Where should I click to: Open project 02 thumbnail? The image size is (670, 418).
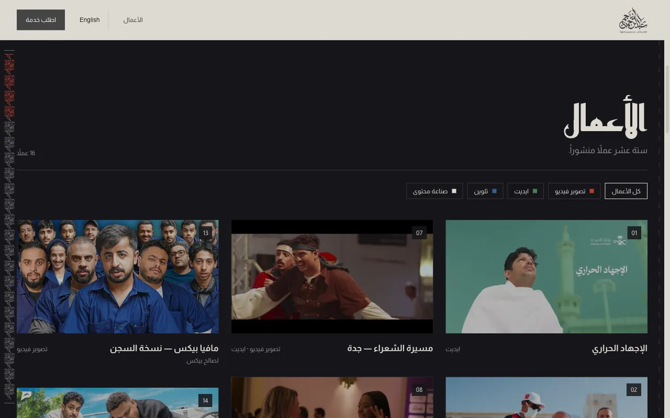(x=546, y=398)
